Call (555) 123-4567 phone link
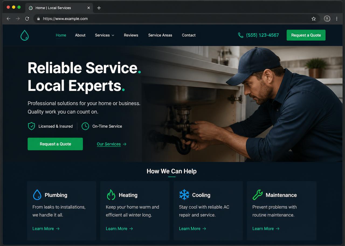Viewport: 345px width, 246px height. 262,35
